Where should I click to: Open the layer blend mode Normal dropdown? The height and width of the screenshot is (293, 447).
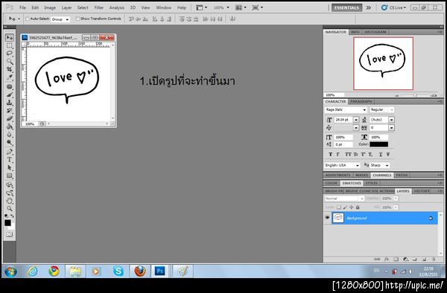(344, 199)
